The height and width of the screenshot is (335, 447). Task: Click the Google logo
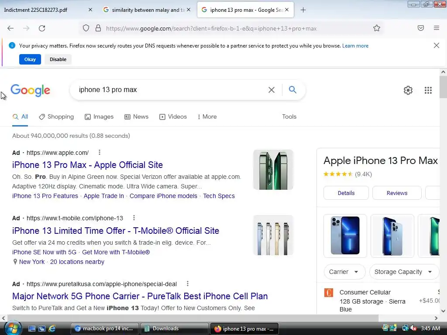(31, 91)
